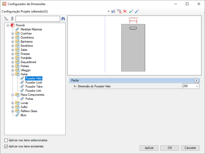
Task: Click the Portábille folder icon
Action: [x=17, y=58]
